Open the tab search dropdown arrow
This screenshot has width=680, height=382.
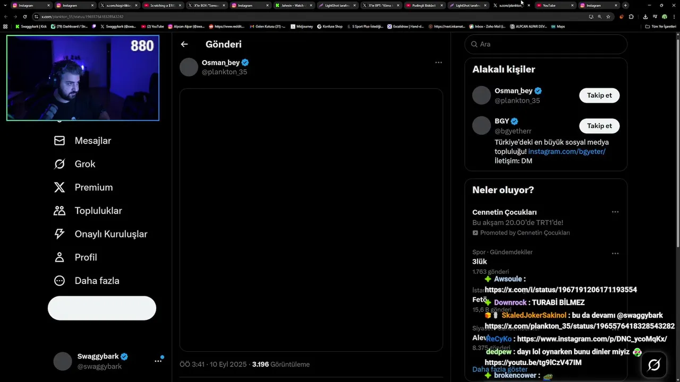tap(5, 5)
